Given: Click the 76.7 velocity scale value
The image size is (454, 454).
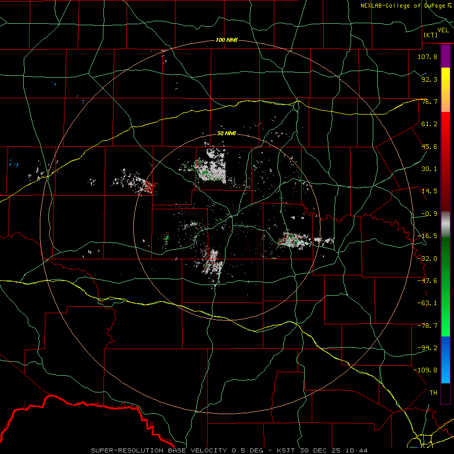Looking at the screenshot, I should (429, 101).
